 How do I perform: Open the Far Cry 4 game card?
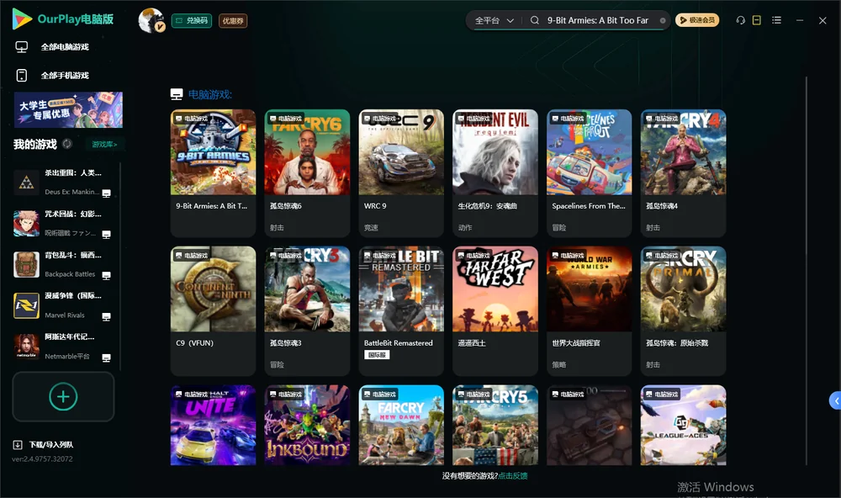pos(683,172)
